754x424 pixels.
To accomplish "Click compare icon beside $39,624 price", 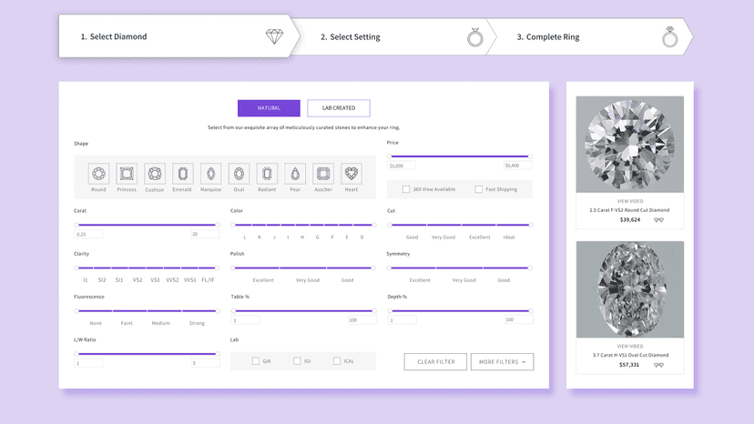I will [658, 220].
